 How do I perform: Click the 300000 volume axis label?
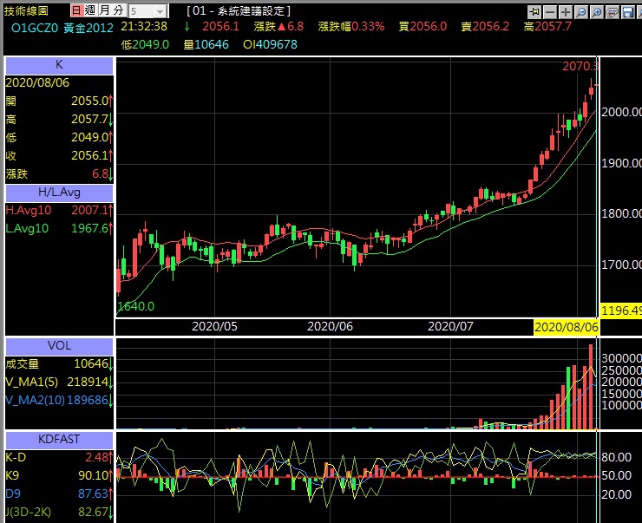pyautogui.click(x=621, y=358)
